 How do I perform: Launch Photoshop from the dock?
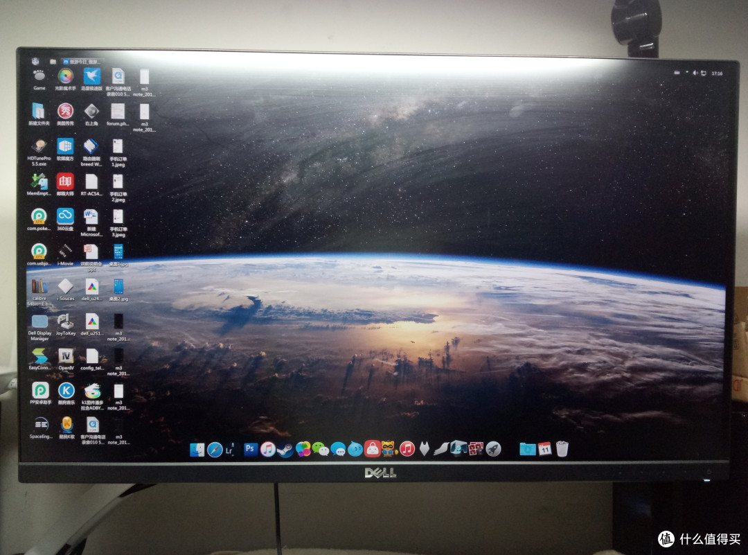click(x=250, y=449)
